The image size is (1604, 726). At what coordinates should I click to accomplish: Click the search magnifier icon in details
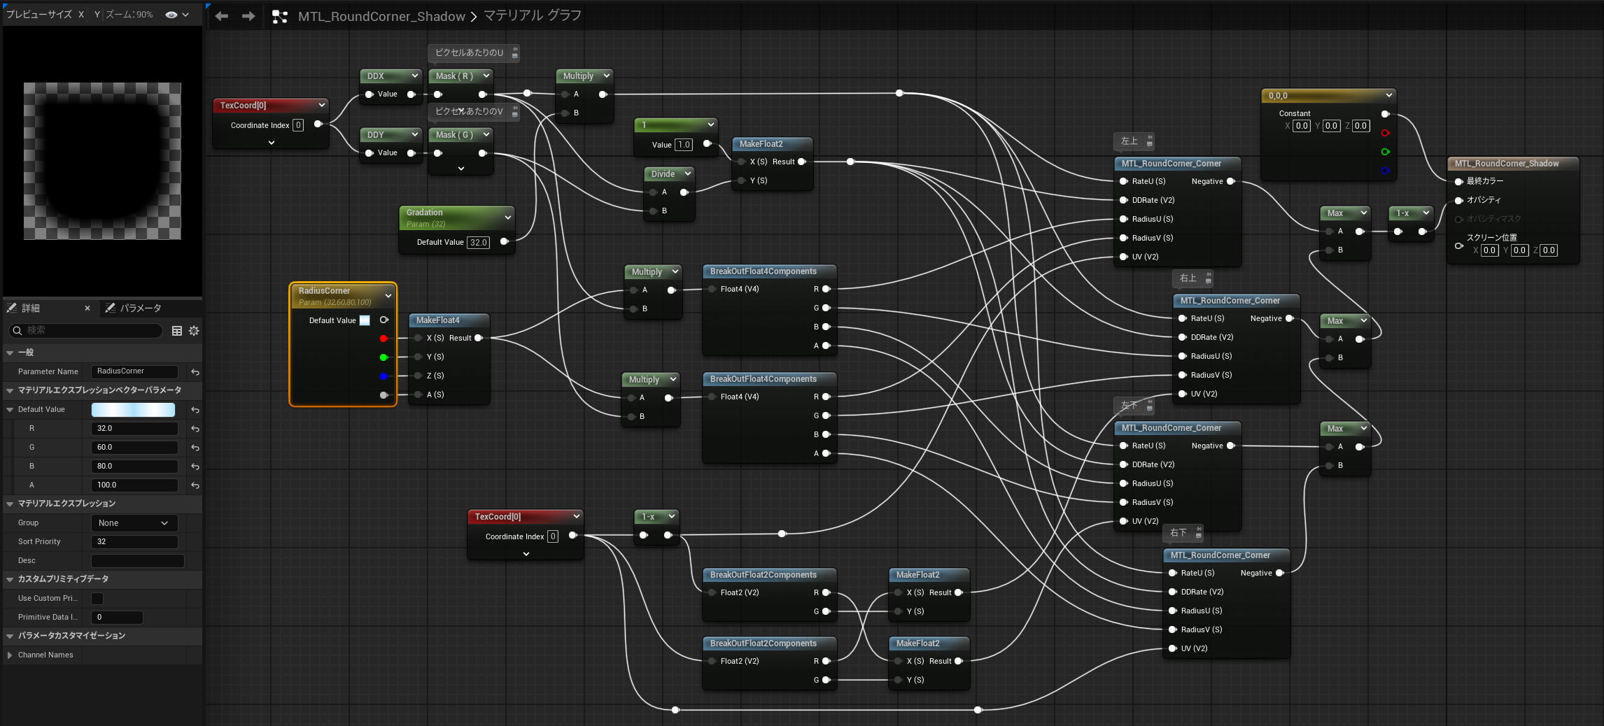pos(17,331)
